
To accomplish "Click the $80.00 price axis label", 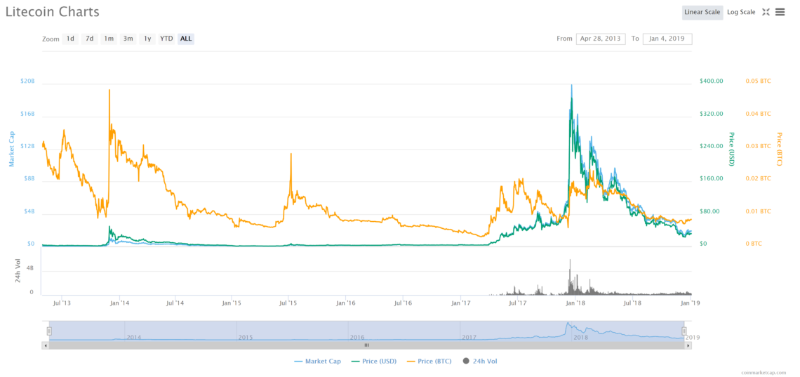I will tap(711, 211).
